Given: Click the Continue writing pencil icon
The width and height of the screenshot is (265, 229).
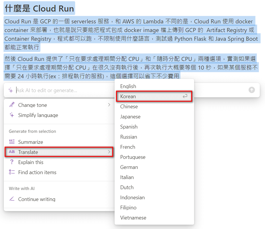Looking at the screenshot, I should click(x=12, y=199).
